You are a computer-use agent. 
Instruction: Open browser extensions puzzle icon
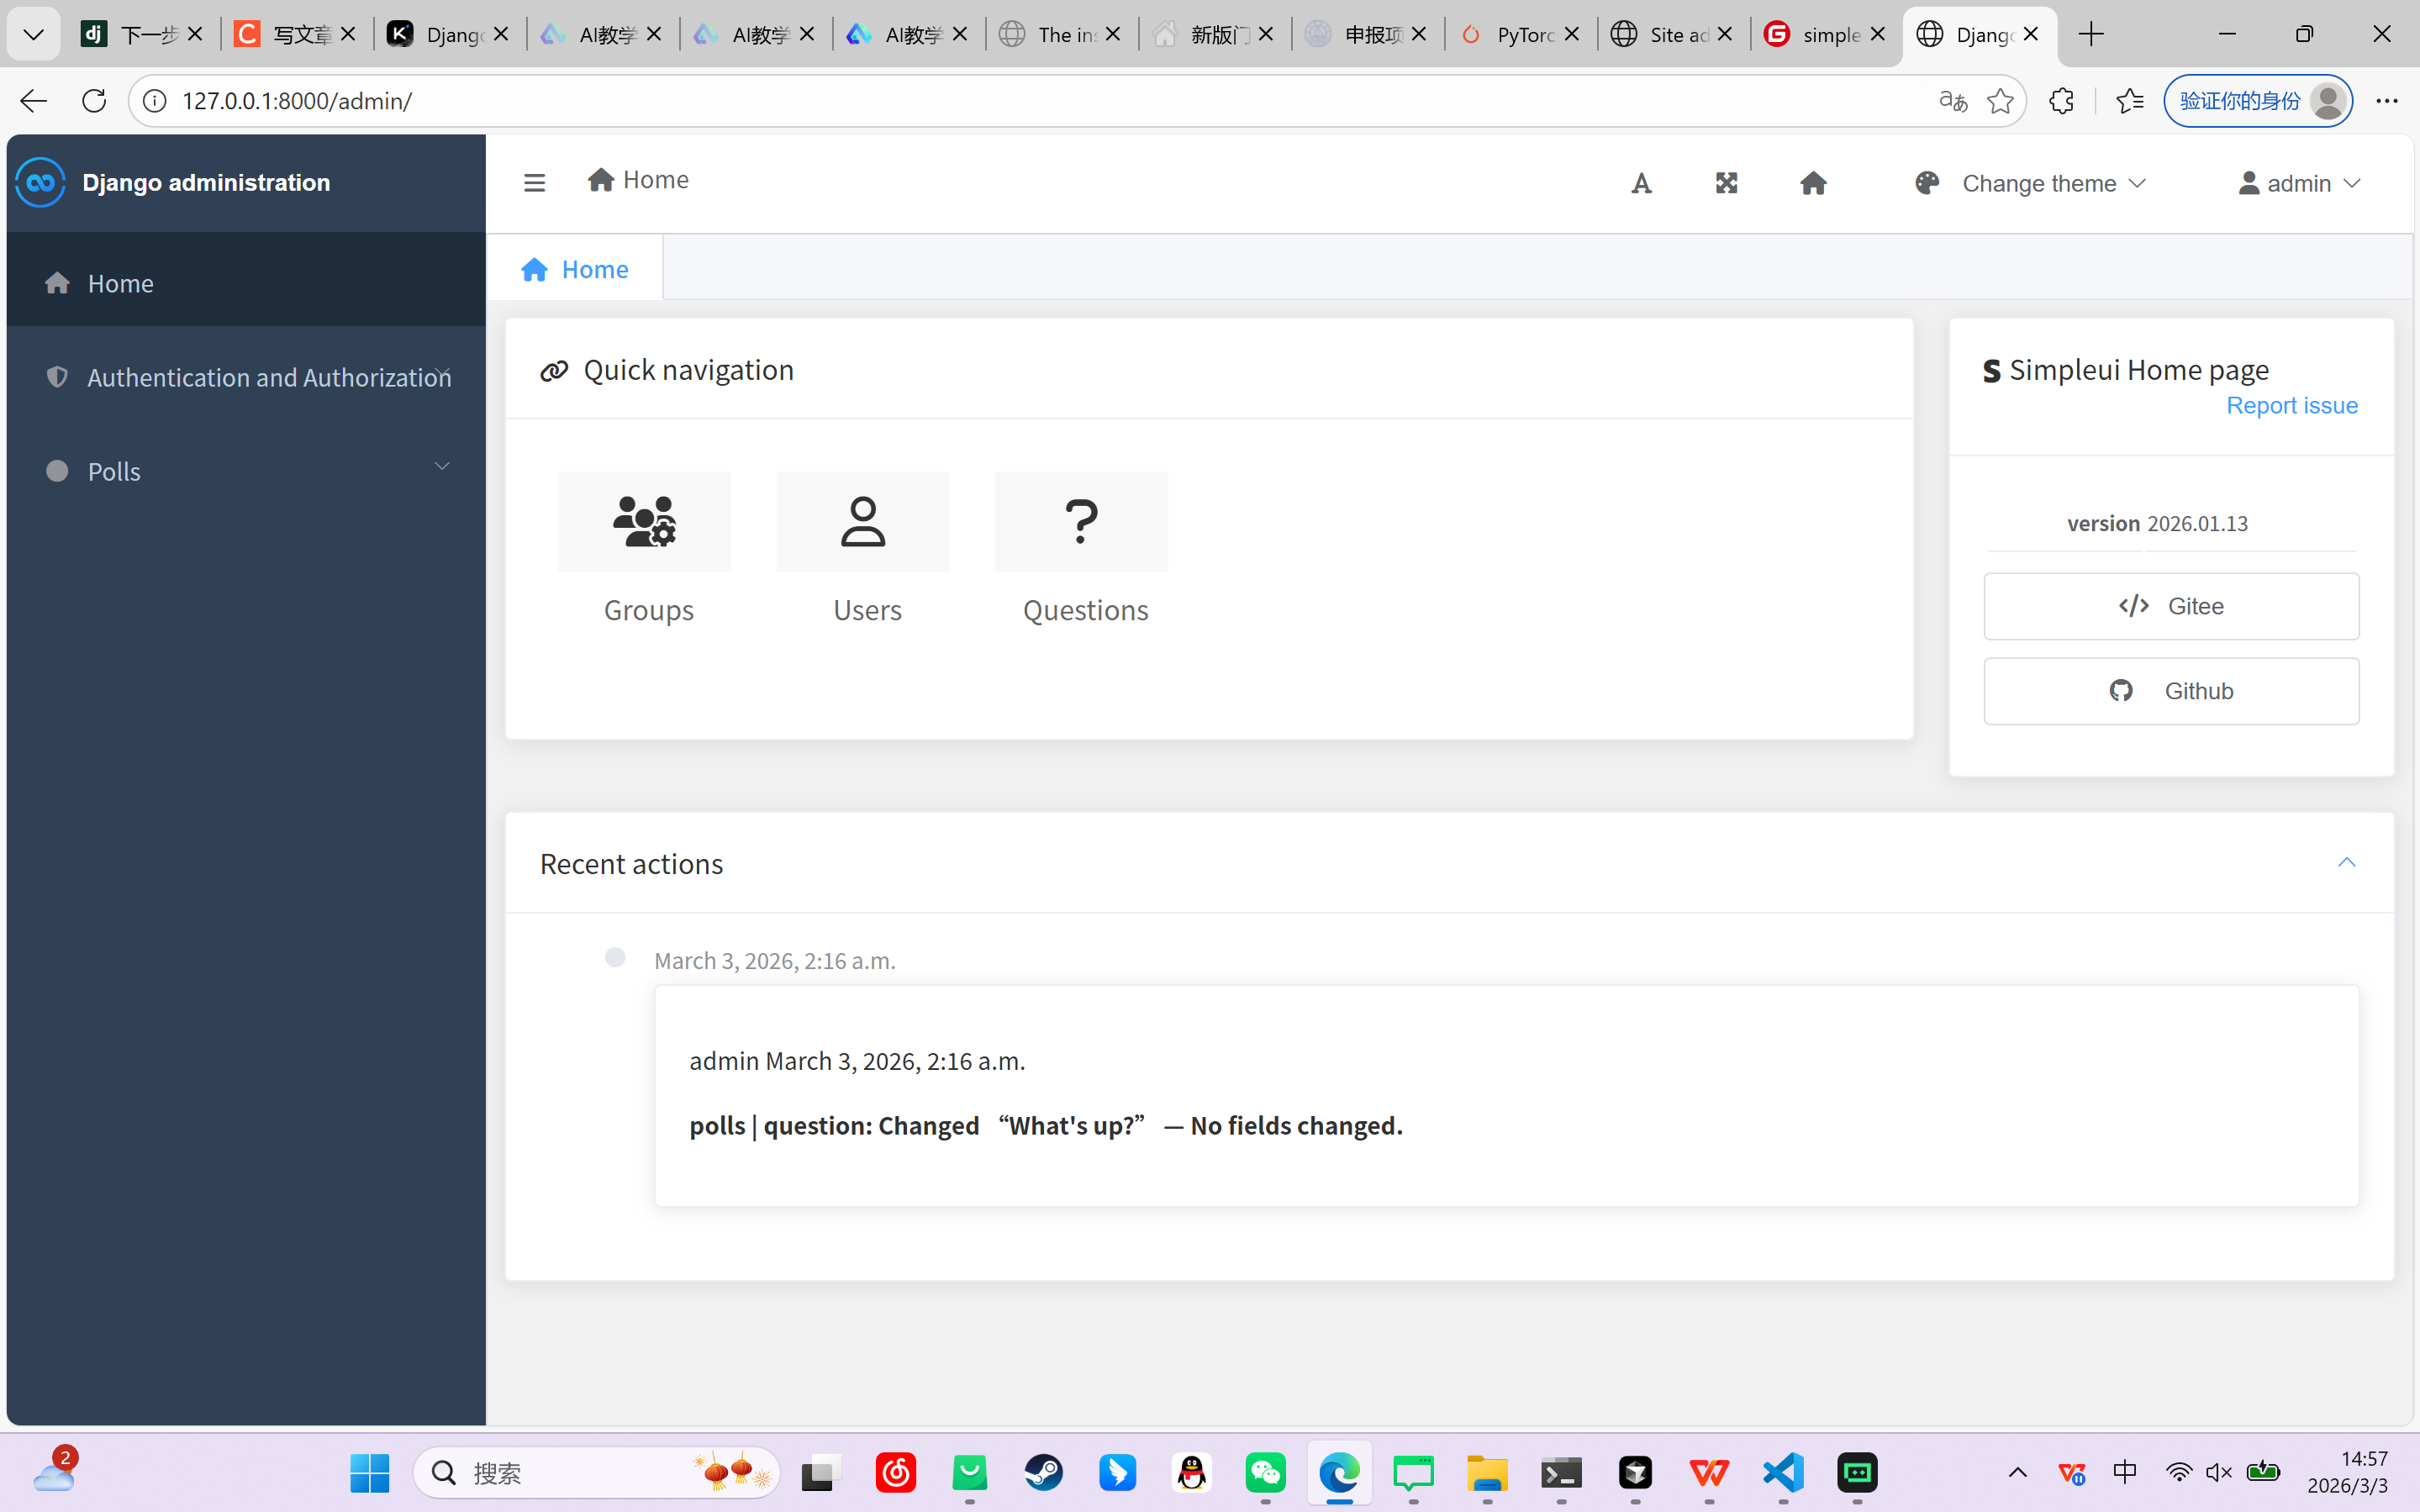[2061, 101]
